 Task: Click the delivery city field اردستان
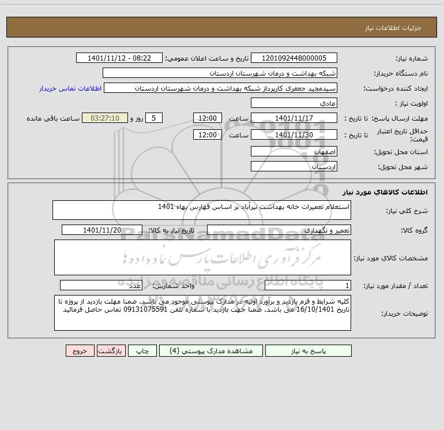294,166
